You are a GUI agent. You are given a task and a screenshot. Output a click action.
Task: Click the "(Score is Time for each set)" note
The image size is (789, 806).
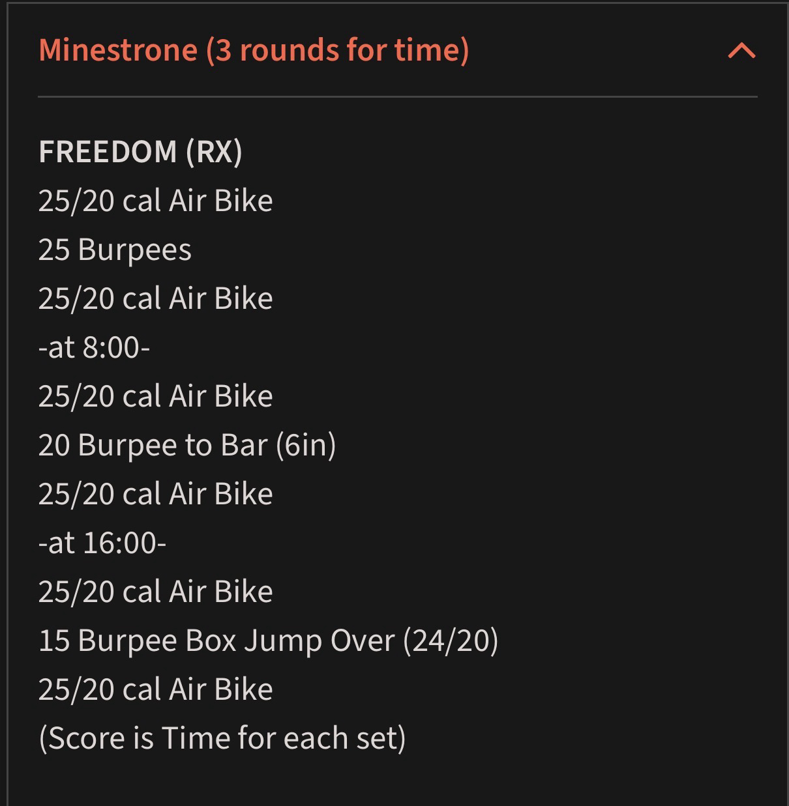[x=222, y=738]
